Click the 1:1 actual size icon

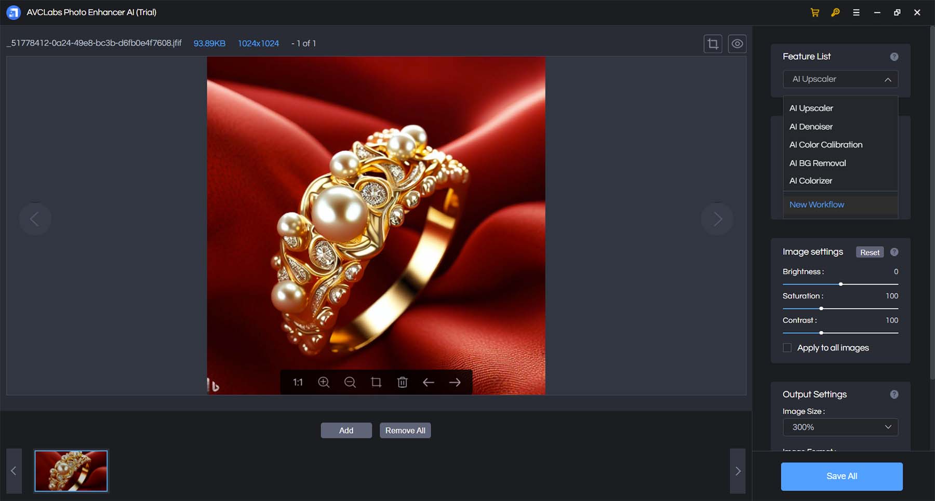(298, 383)
